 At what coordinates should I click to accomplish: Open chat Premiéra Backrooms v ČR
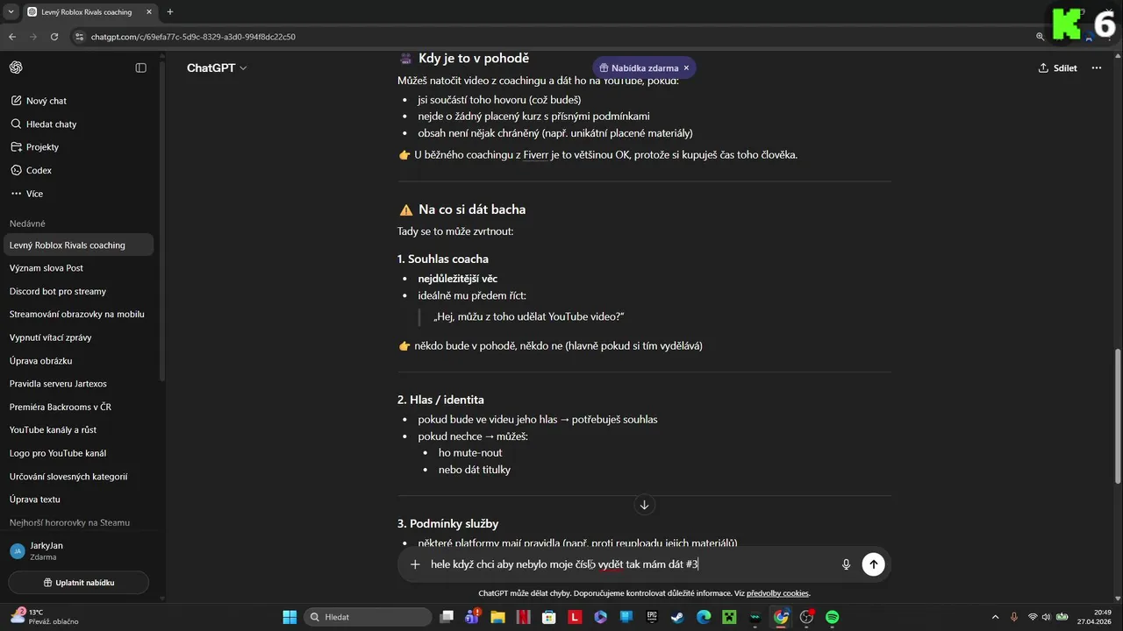79,407
